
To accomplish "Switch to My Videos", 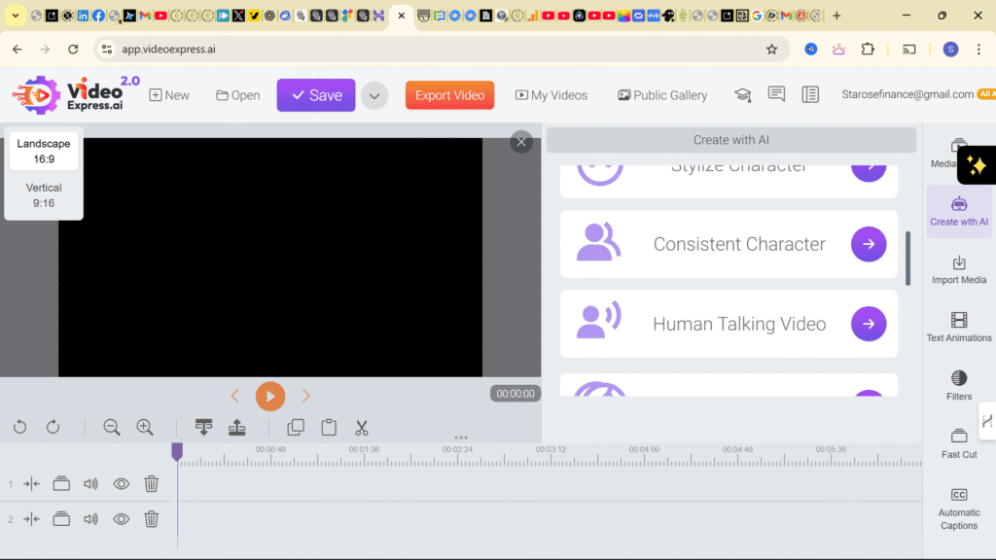I will coord(551,94).
